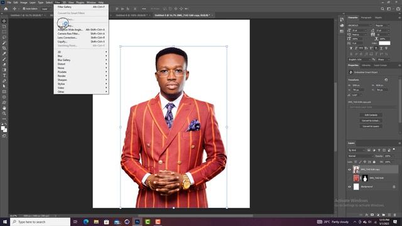This screenshot has width=402, height=226.
Task: Open the Auto-Select Layer dropdown
Action: (46, 9)
